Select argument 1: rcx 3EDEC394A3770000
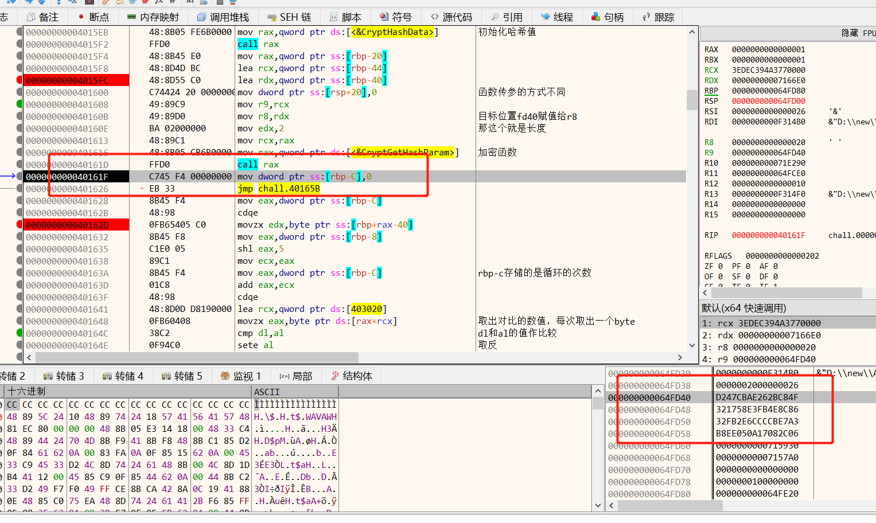 coord(788,323)
